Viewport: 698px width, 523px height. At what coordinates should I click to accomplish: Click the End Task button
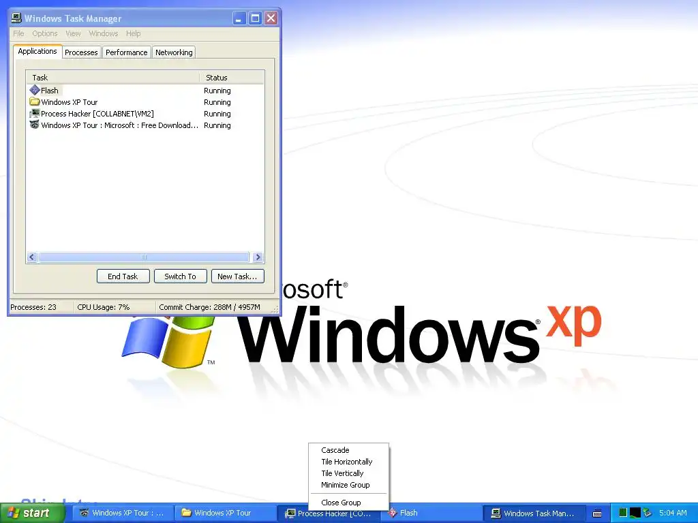point(123,276)
